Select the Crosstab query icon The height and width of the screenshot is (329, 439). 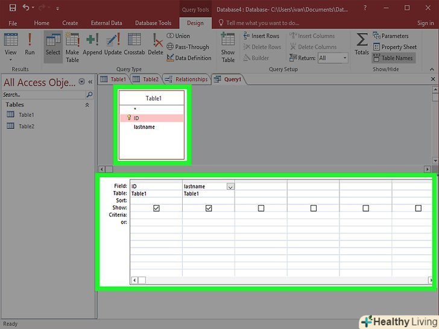[134, 44]
